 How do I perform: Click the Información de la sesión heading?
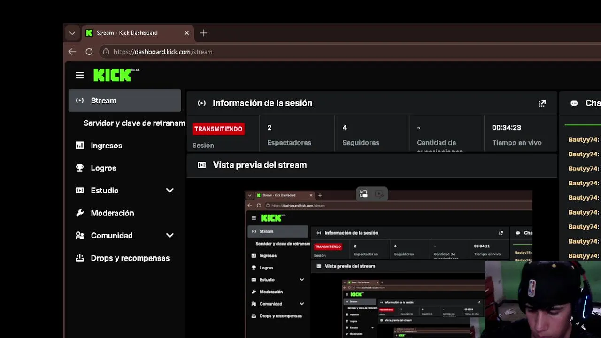(x=262, y=103)
